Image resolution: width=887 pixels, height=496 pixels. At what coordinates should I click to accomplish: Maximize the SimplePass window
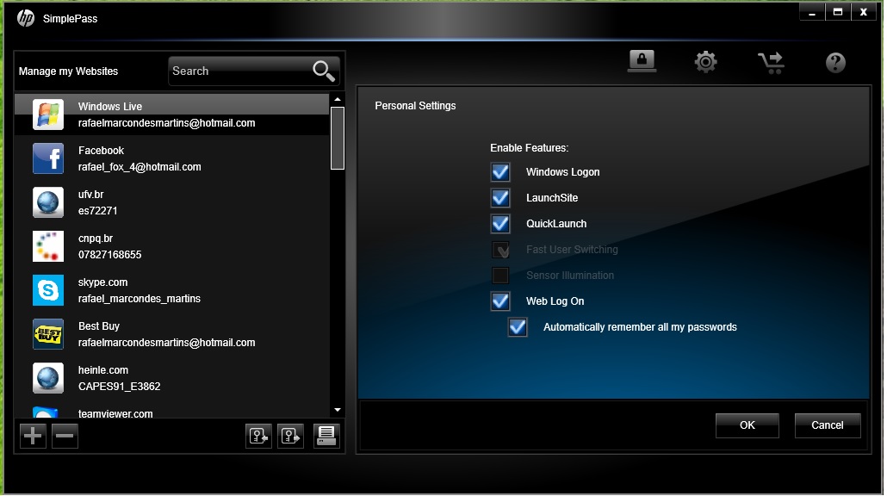pyautogui.click(x=838, y=12)
